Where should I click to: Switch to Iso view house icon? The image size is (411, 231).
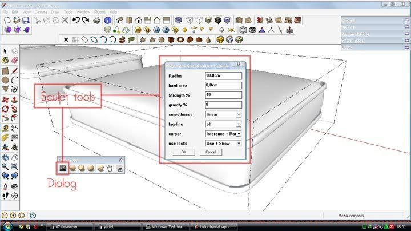coord(120,20)
